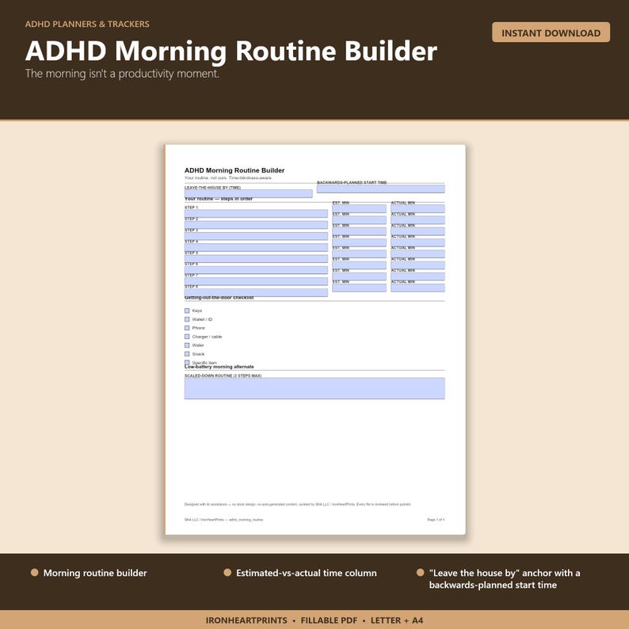Click the Scaled-down routine text area

point(314,388)
